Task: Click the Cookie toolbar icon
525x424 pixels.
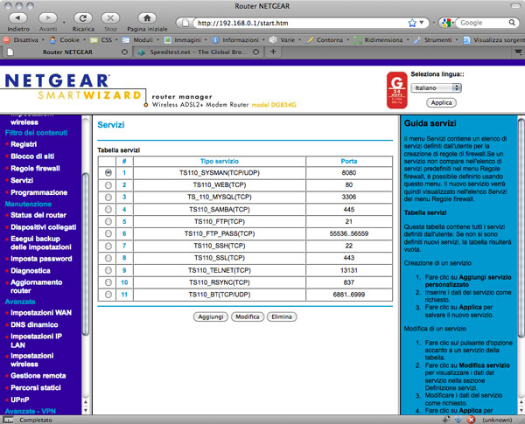Action: point(52,40)
